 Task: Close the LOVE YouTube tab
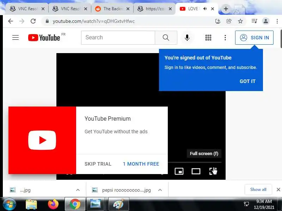[x=213, y=8]
